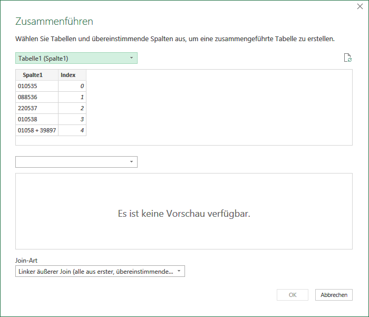Expand the Join-Art dropdown
Image resolution: width=369 pixels, height=317 pixels.
[100, 271]
